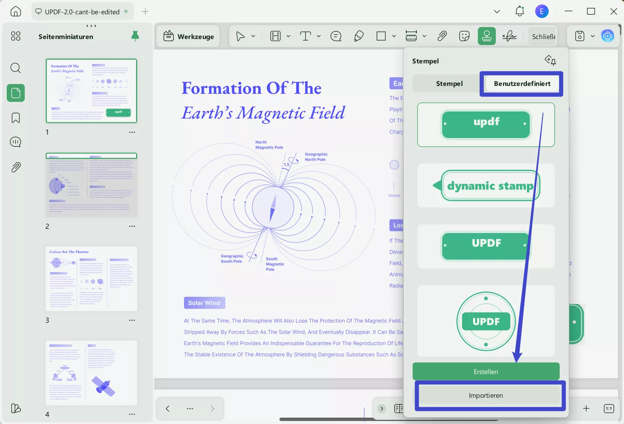Select the attach file paperclip tool in the toolbar
This screenshot has height=424, width=624.
[442, 36]
